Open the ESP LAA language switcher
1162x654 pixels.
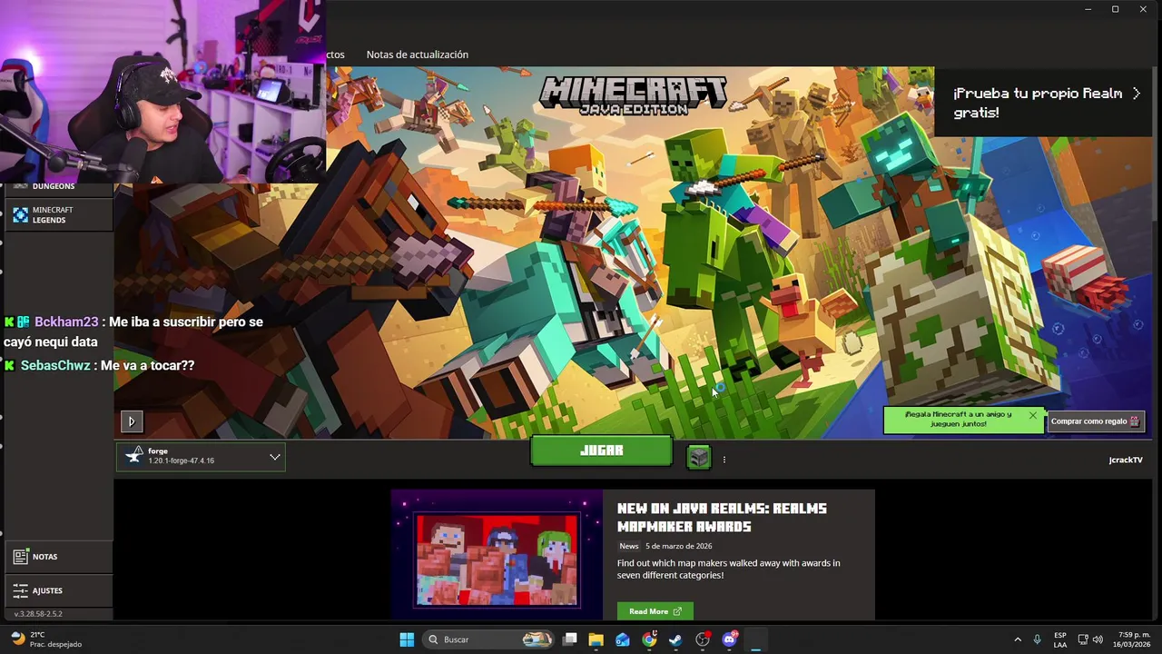[x=1060, y=639]
